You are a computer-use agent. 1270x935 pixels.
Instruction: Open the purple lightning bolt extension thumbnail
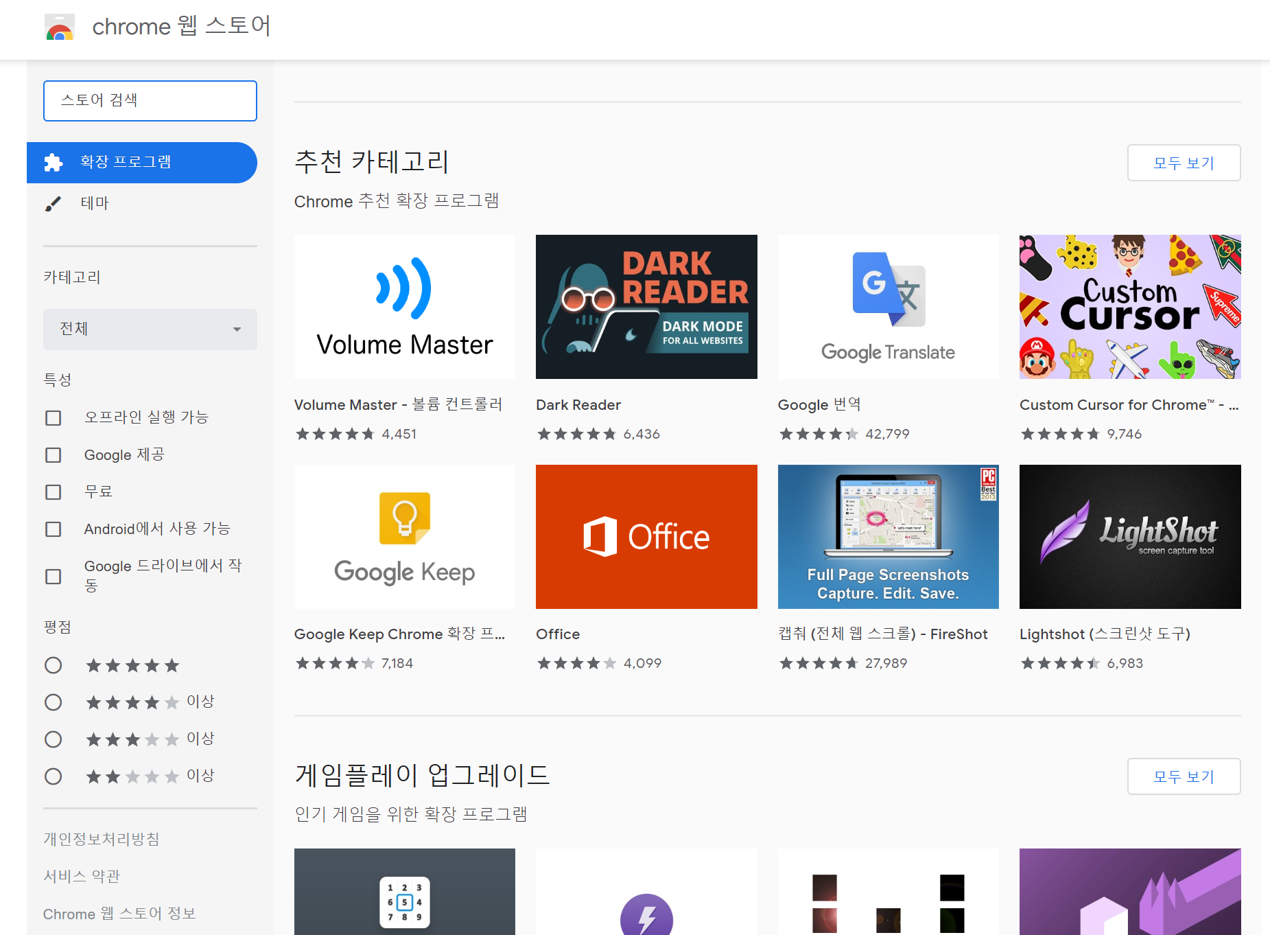(646, 892)
